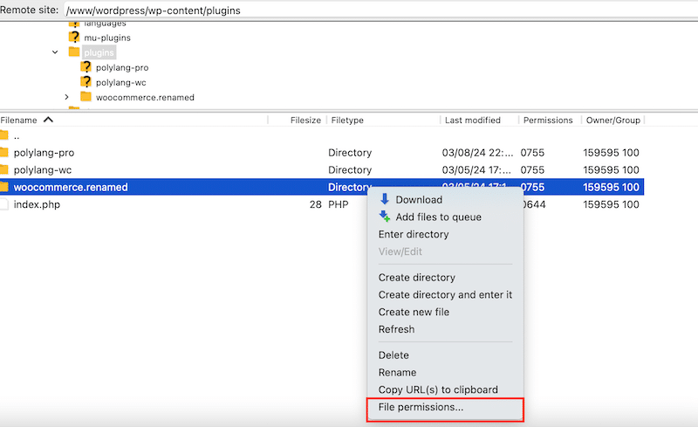Sort by Last modified column header

[472, 120]
